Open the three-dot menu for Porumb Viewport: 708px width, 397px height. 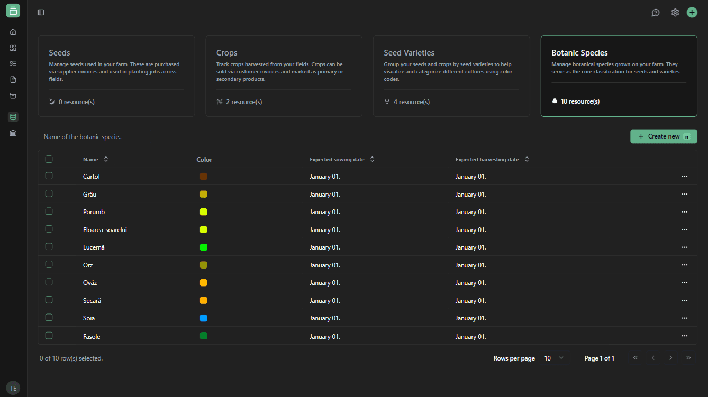coord(684,211)
